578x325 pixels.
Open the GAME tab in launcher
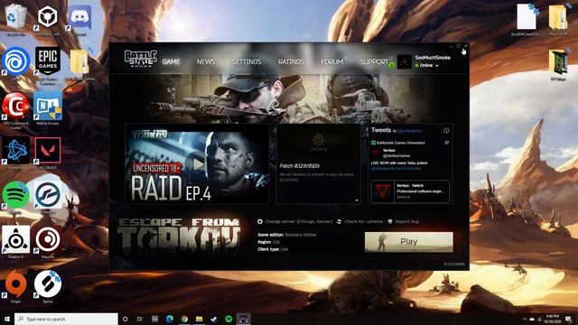(171, 61)
